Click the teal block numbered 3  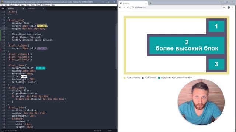click(x=216, y=64)
